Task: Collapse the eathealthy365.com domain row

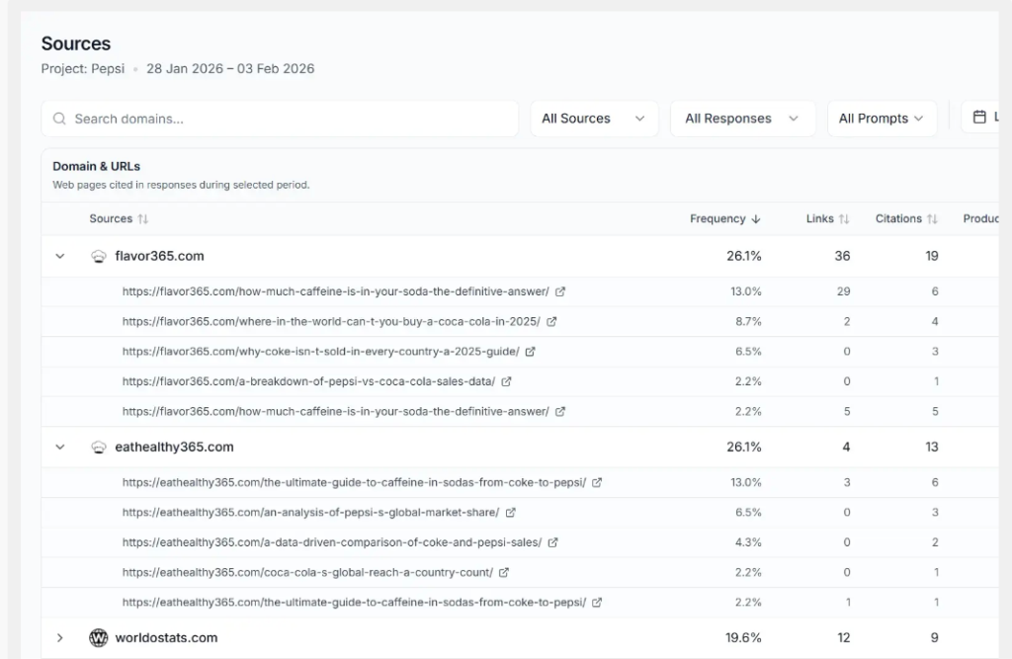Action: [x=60, y=447]
